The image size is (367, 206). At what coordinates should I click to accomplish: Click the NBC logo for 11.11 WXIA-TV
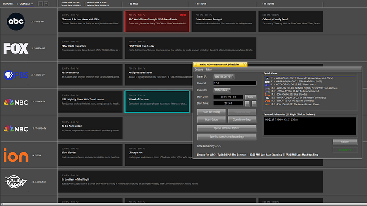[16, 128]
